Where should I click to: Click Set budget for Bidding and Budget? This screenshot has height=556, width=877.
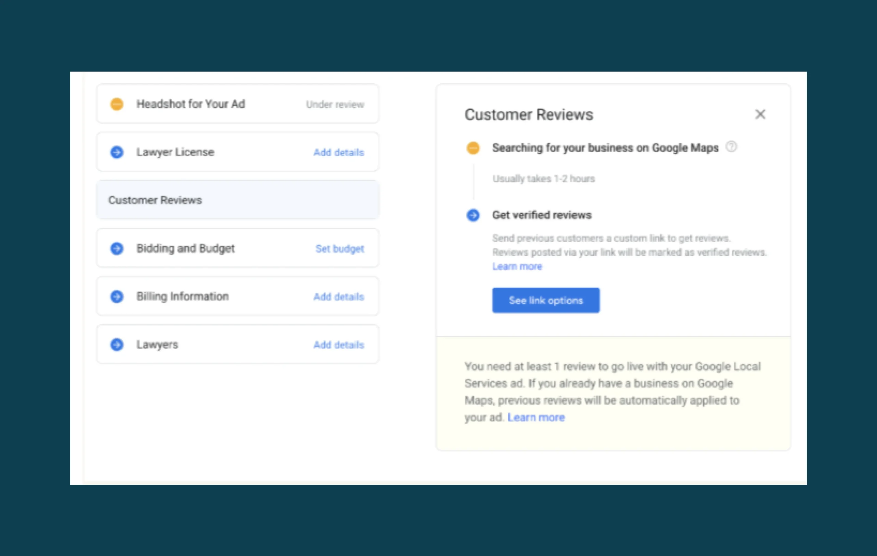point(339,249)
